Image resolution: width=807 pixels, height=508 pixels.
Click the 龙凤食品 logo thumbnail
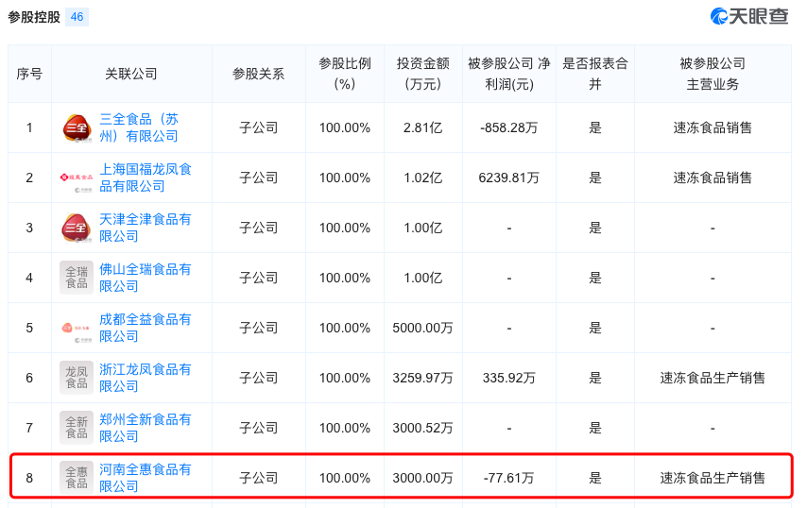pos(77,378)
